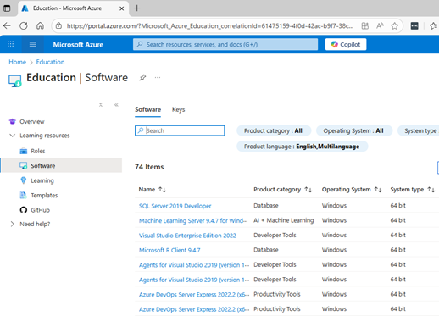Image resolution: width=439 pixels, height=316 pixels.
Task: Open the dark extension icon in browser toolbar
Action: point(414,26)
